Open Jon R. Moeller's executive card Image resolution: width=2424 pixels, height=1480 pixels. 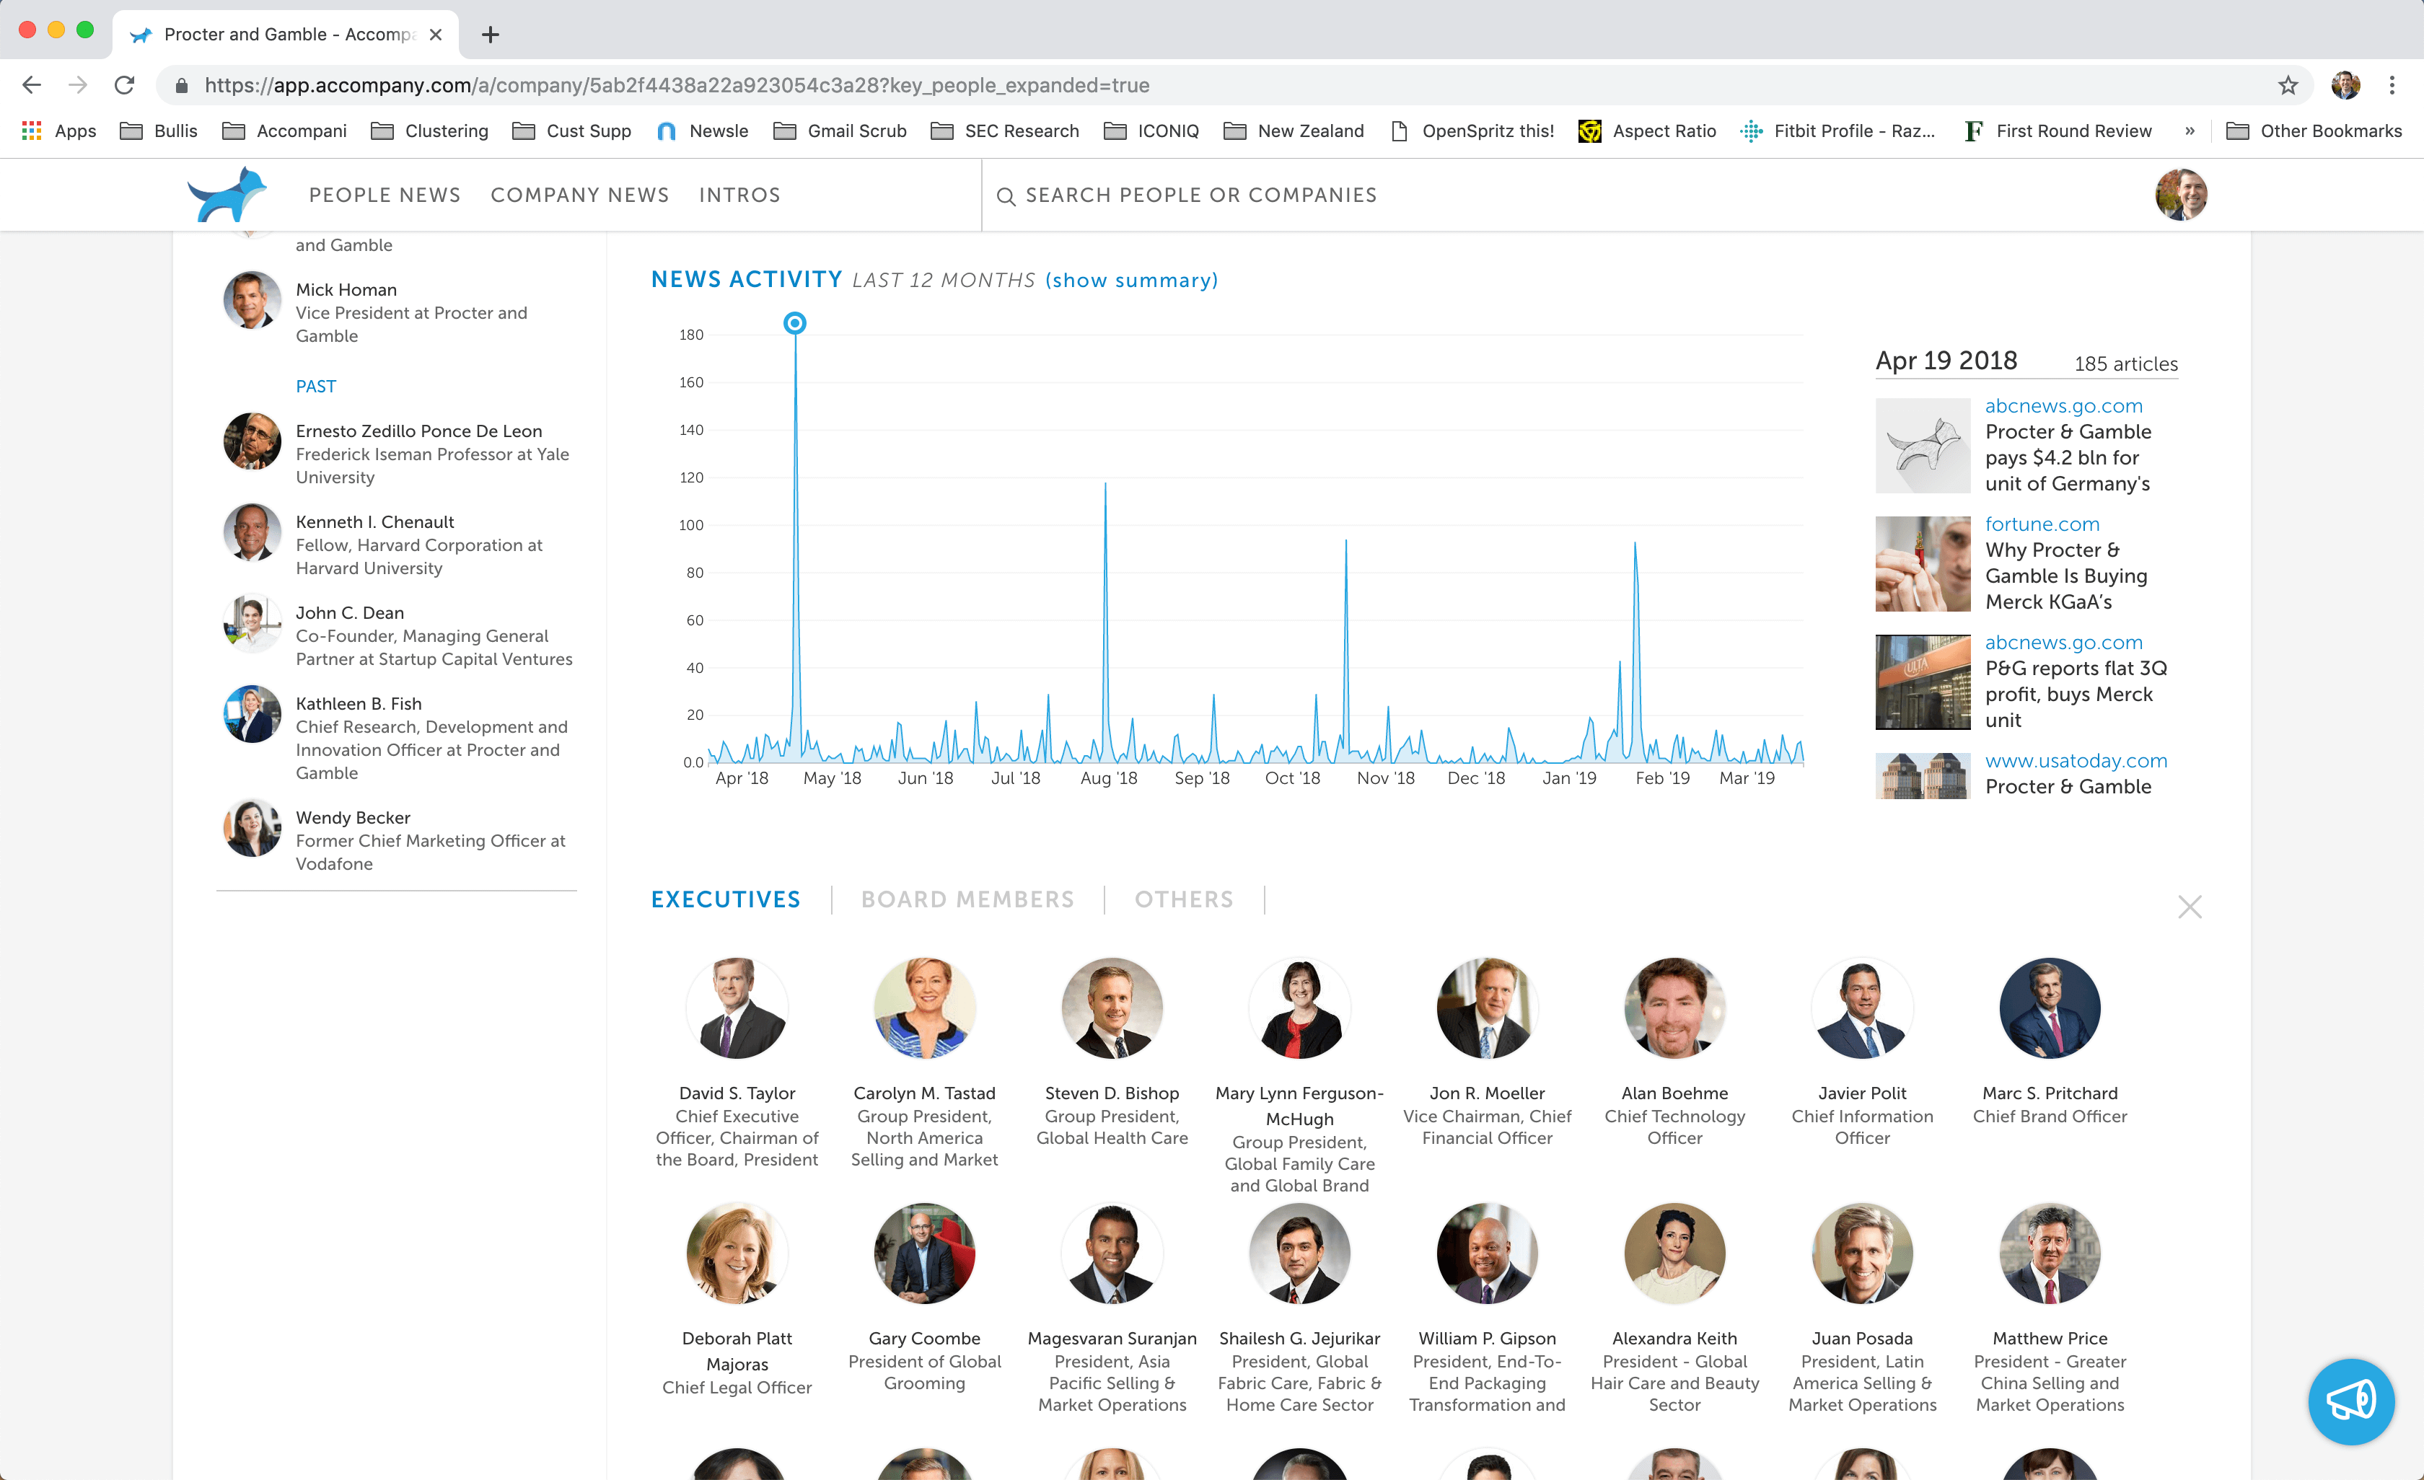(x=1486, y=1052)
